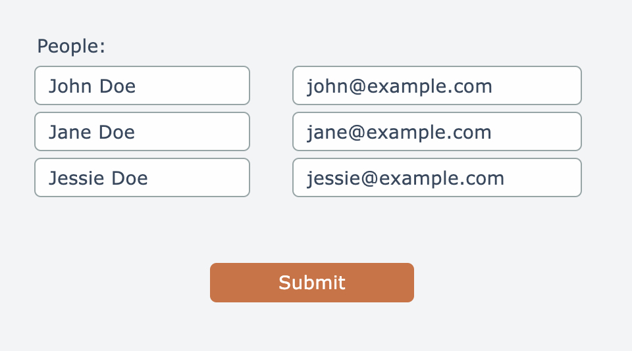Screen dimensions: 632x351
Task: Edit the second person's email address
Action: tap(436, 131)
